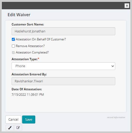Uncheck Attestation On Behalf Of Customer checkbox

click(x=13, y=39)
